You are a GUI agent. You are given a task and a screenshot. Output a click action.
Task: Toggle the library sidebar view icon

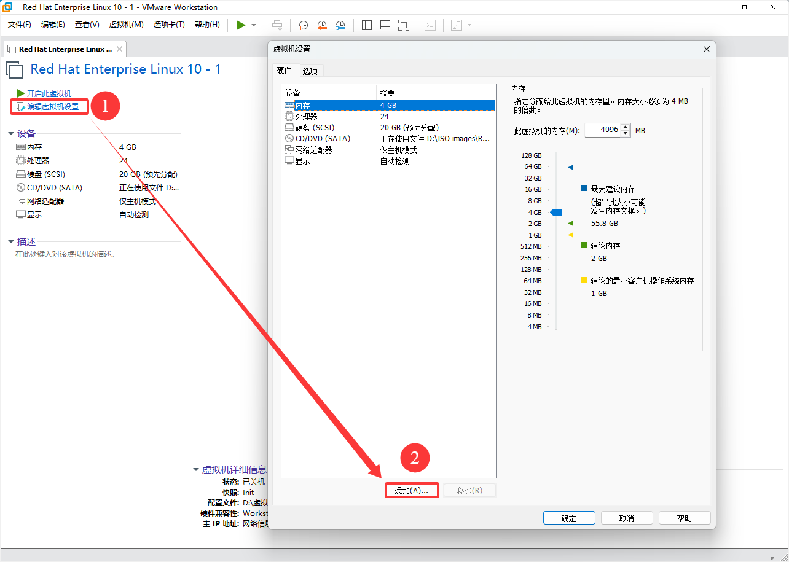pos(367,25)
